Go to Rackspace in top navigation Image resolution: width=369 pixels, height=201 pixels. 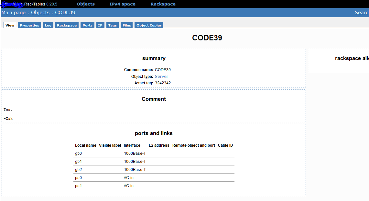[x=163, y=4]
